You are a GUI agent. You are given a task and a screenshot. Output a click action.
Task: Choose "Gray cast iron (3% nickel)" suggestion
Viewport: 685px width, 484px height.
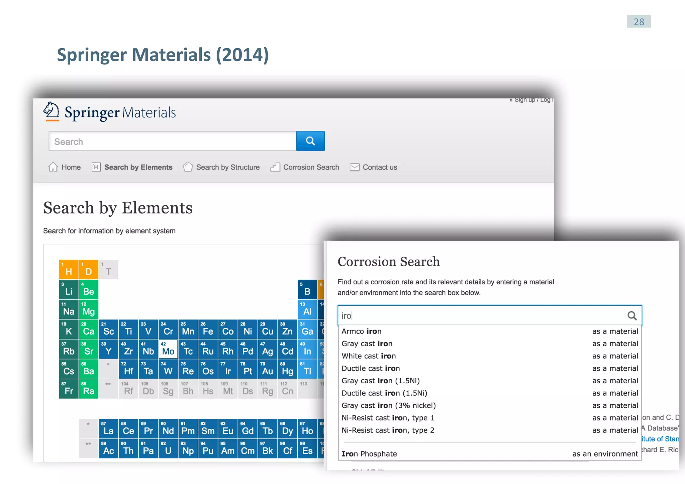[x=490, y=405]
